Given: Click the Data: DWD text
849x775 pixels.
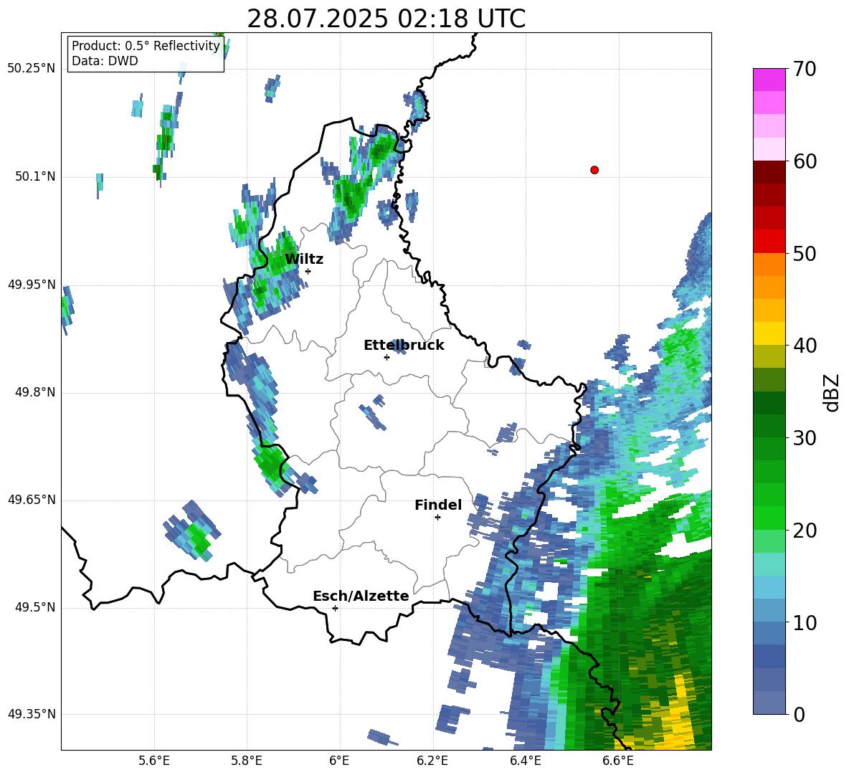Looking at the screenshot, I should [105, 61].
